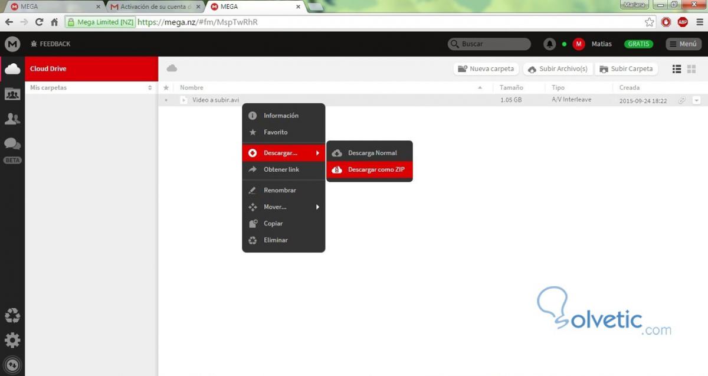Open the settings gear sidebar icon
Viewport: 708px width, 376px height.
(x=12, y=341)
